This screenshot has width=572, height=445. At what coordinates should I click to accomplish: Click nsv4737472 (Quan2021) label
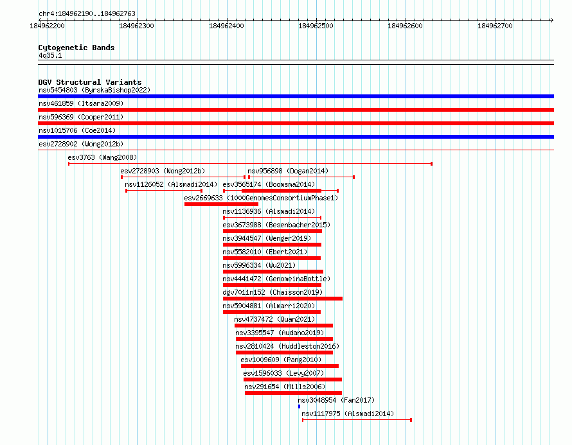[x=274, y=319]
